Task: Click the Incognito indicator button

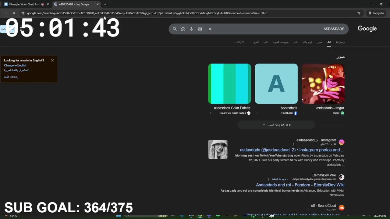Action: pyautogui.click(x=376, y=13)
